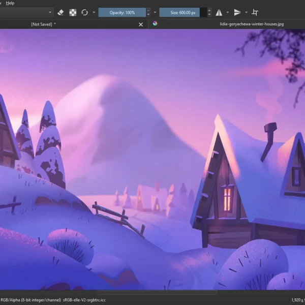Open the Help menu

[10, 3]
